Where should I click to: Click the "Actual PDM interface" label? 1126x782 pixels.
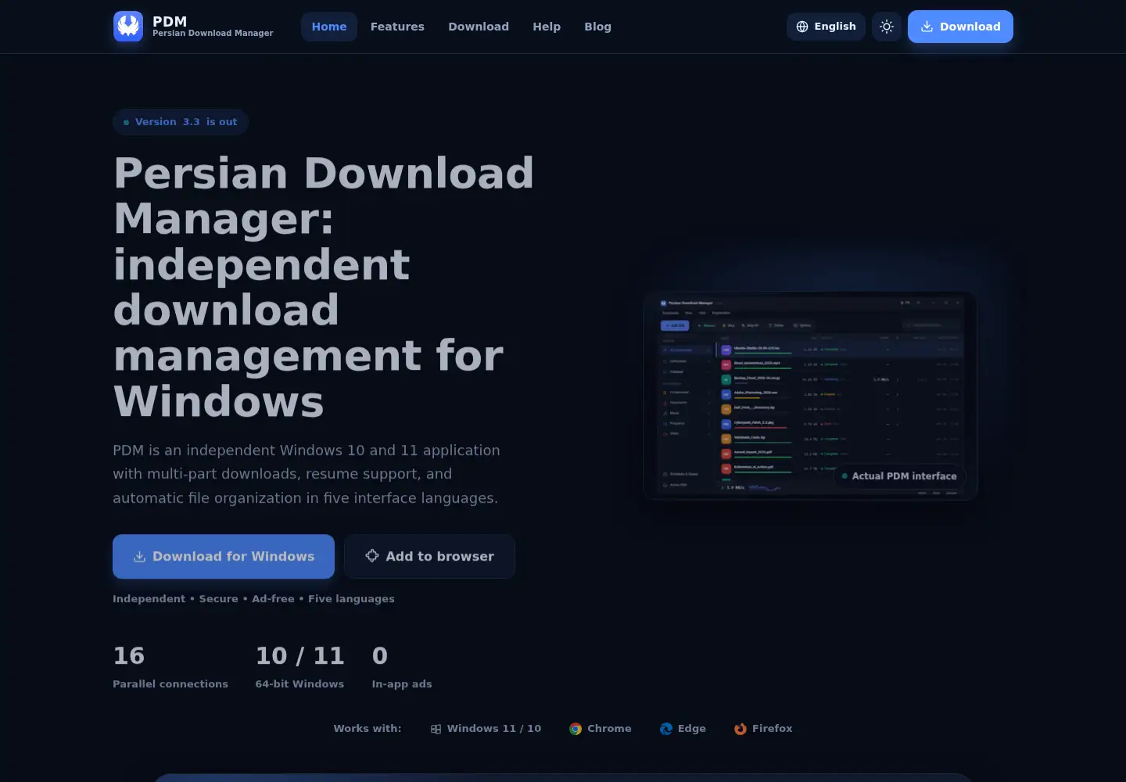click(x=899, y=476)
